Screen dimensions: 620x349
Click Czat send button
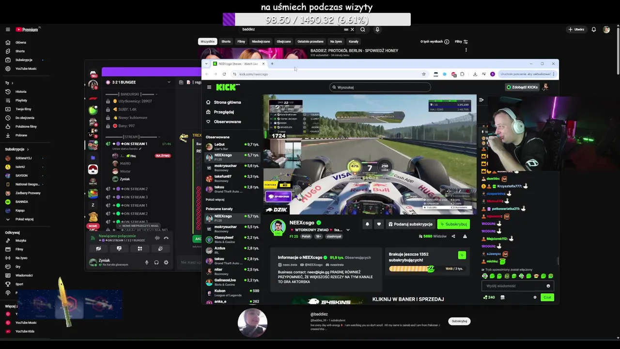point(547,297)
